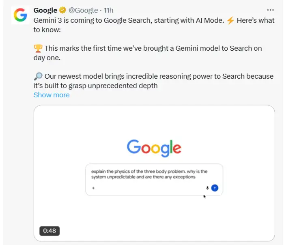The image size is (284, 245).
Task: Click the gold verified badge
Action: [x=62, y=10]
